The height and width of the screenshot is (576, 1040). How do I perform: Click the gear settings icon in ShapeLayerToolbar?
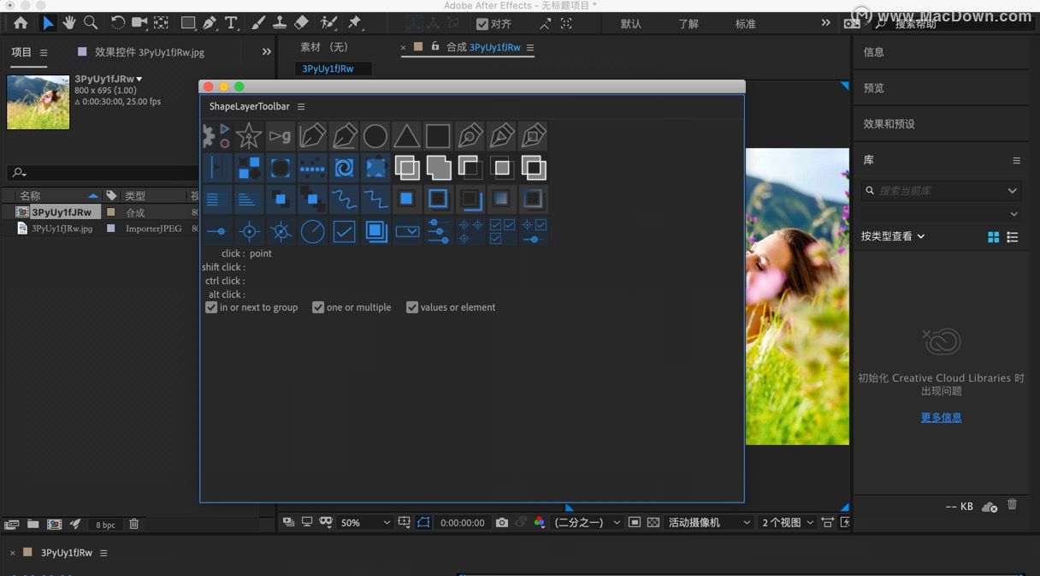208,136
